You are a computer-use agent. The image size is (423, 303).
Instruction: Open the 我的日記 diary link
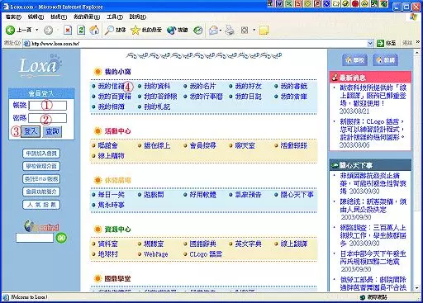(x=248, y=97)
